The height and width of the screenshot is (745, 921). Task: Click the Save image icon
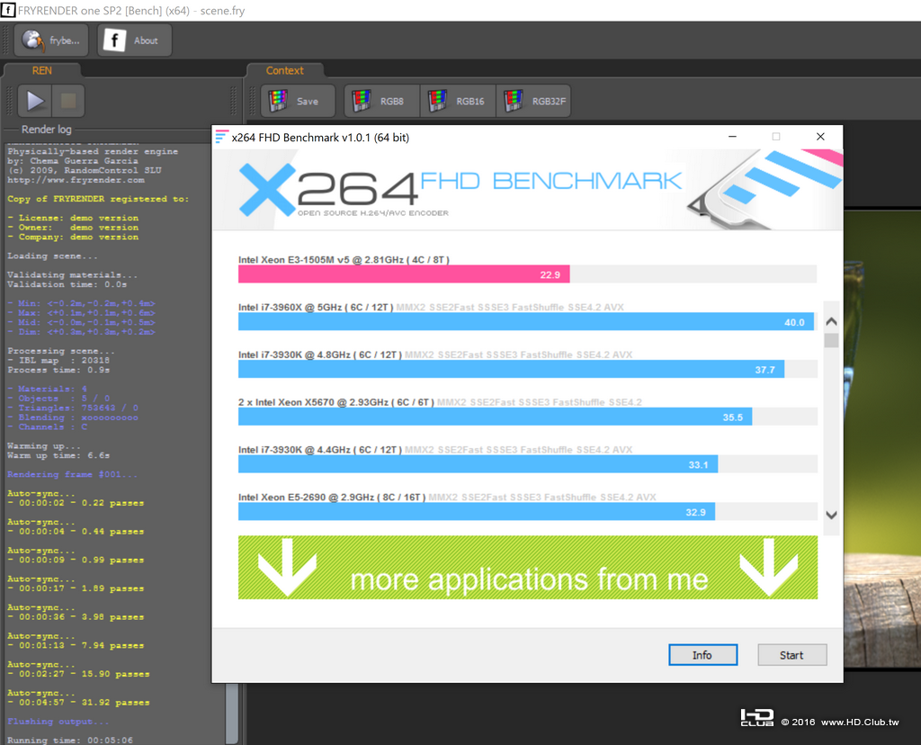pyautogui.click(x=298, y=101)
